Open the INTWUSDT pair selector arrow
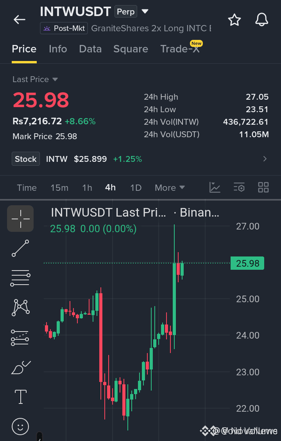The image size is (281, 441). 145,11
